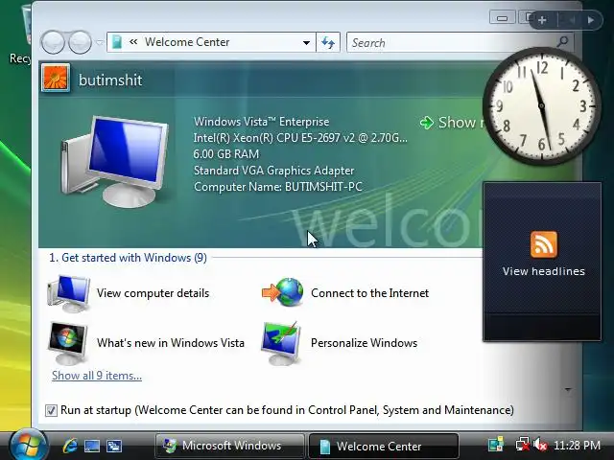Screen dimensions: 614x460
Task: Click the muted volume tray icon
Action: [540, 445]
